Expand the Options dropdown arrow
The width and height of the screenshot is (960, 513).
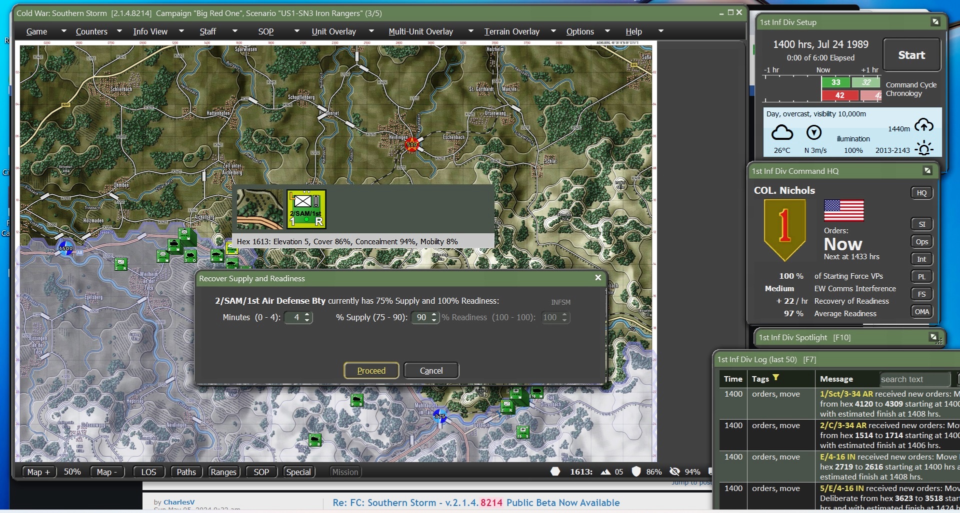point(607,31)
